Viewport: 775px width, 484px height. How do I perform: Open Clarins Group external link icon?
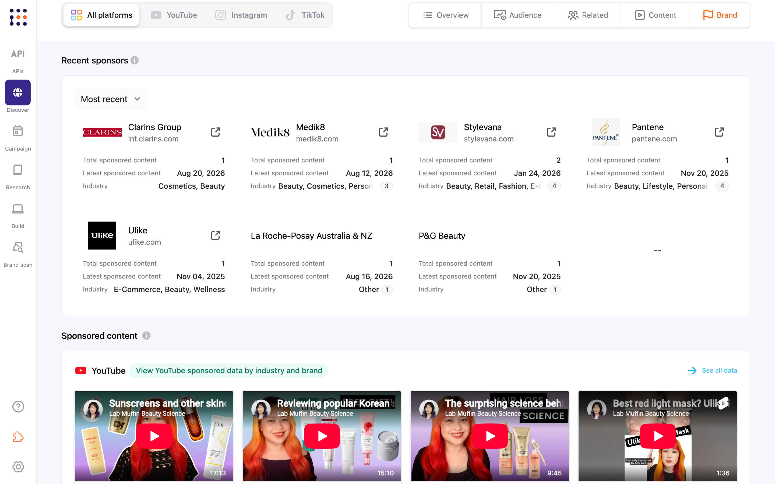216,132
